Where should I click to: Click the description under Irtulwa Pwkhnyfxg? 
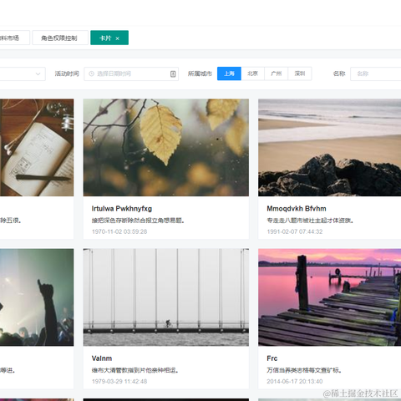pyautogui.click(x=138, y=221)
